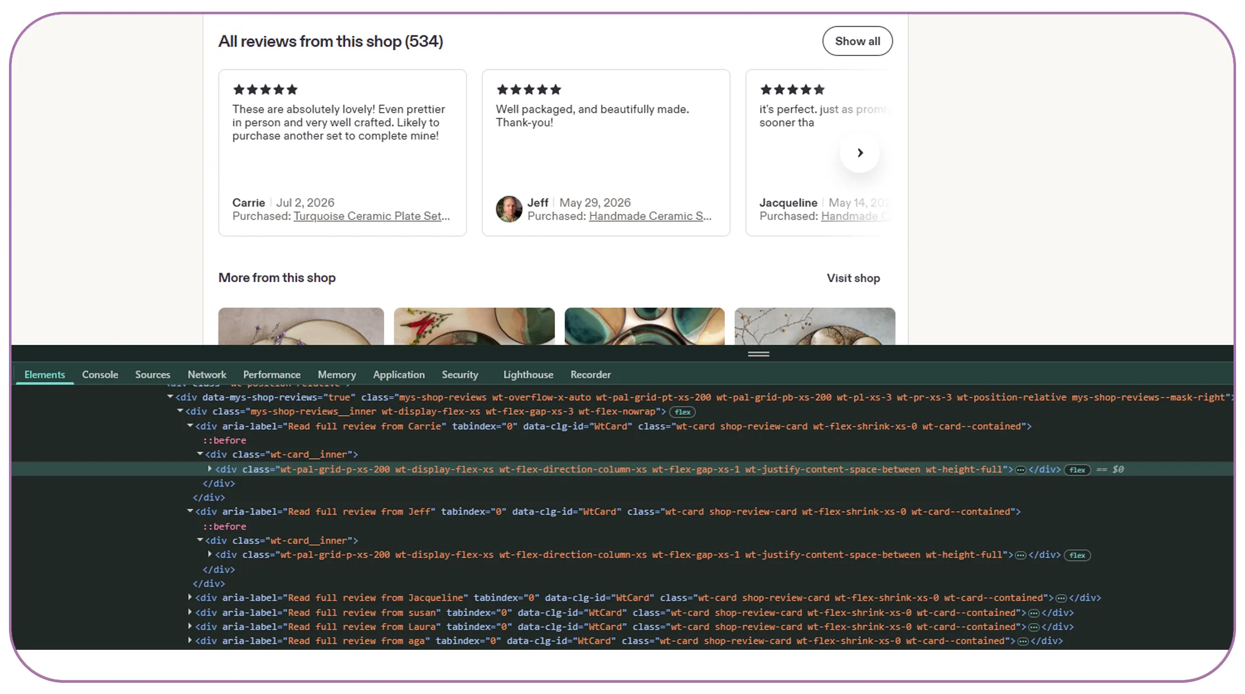Select the ::before pseudo-element under Carrie's card

225,440
